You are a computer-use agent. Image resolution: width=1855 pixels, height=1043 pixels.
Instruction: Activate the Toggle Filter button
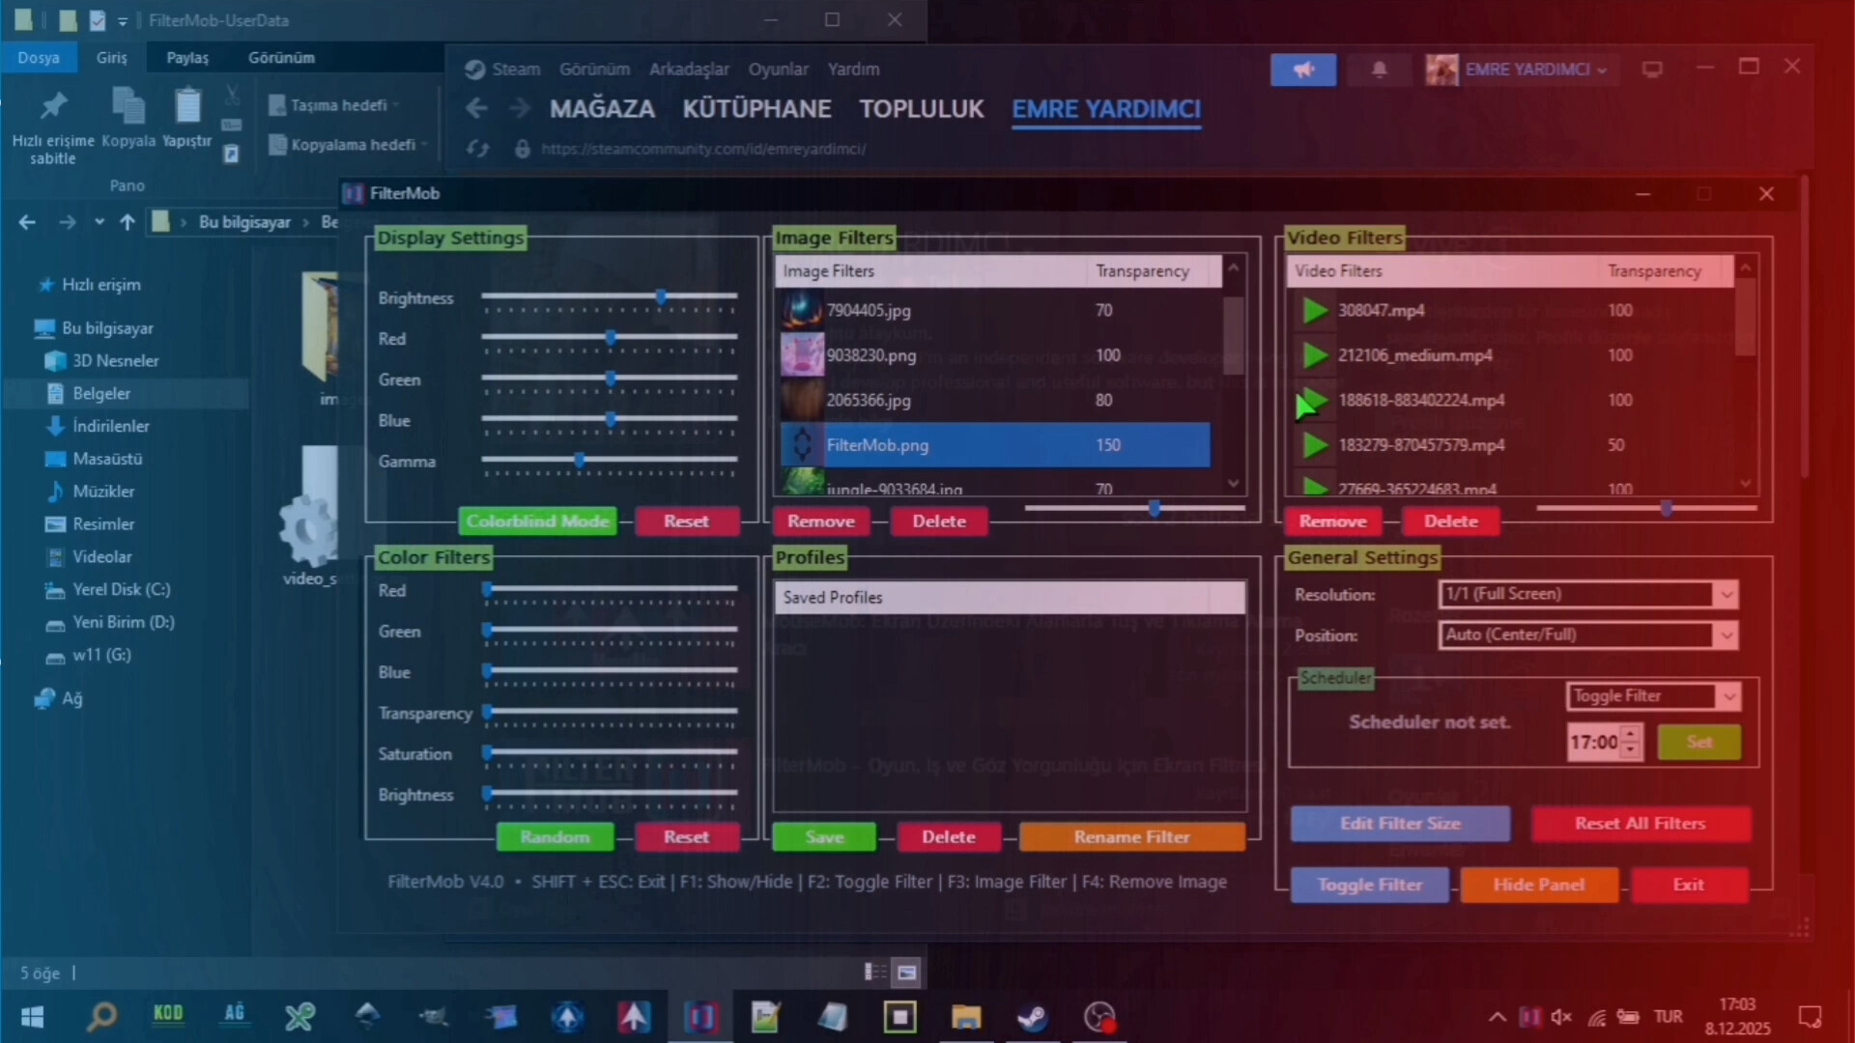click(1369, 885)
